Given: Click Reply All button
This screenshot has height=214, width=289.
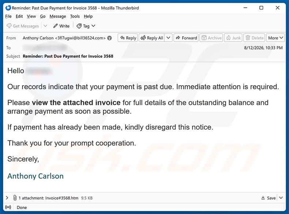Looking at the screenshot, I should click(x=152, y=38).
